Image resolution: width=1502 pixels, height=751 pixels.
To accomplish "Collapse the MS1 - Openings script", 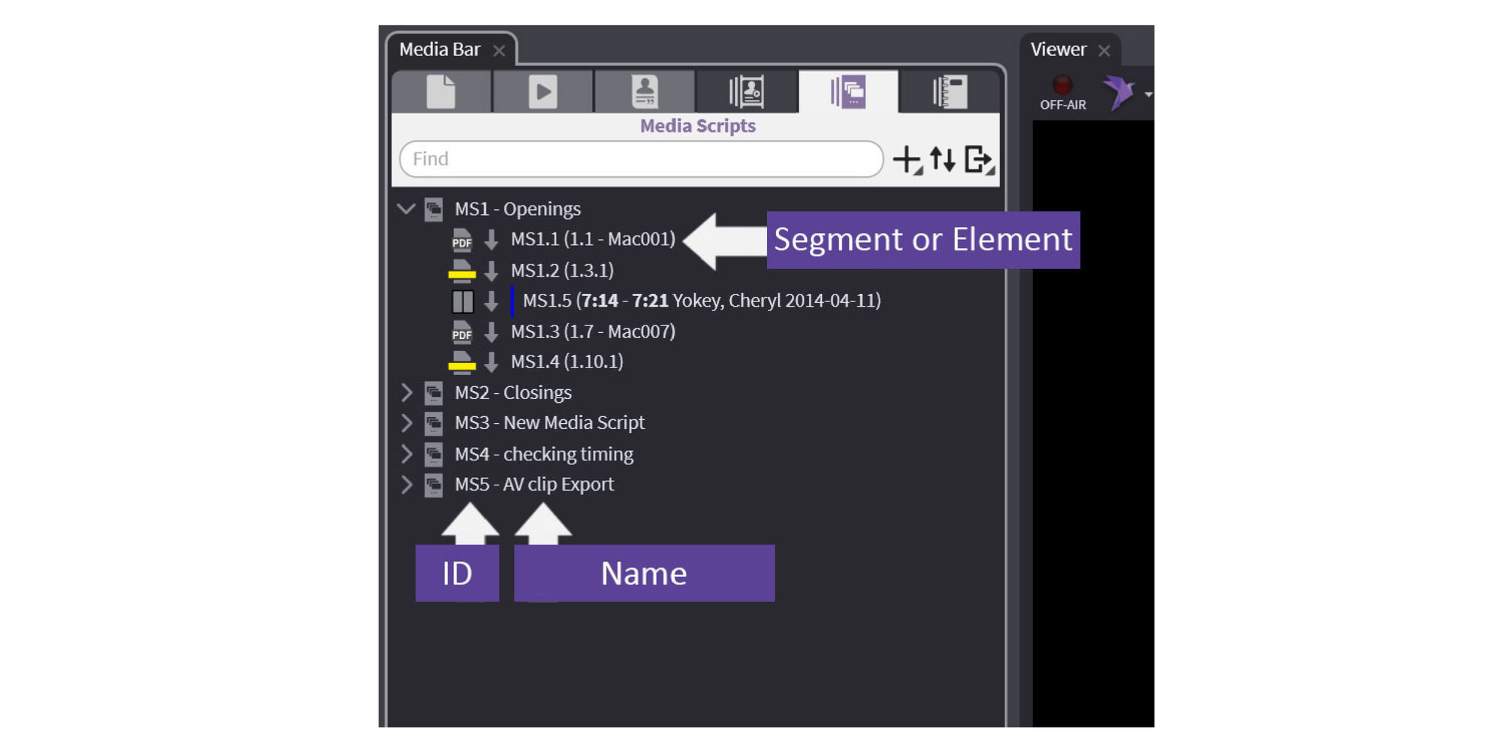I will (406, 209).
